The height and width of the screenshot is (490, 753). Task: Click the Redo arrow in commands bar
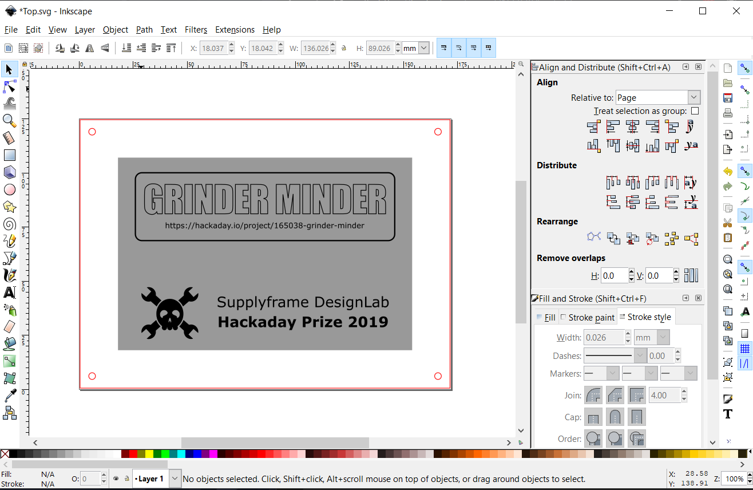click(728, 186)
